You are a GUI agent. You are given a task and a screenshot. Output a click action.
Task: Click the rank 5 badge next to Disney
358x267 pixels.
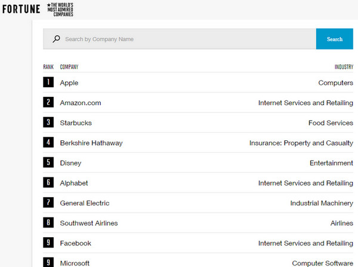(48, 162)
